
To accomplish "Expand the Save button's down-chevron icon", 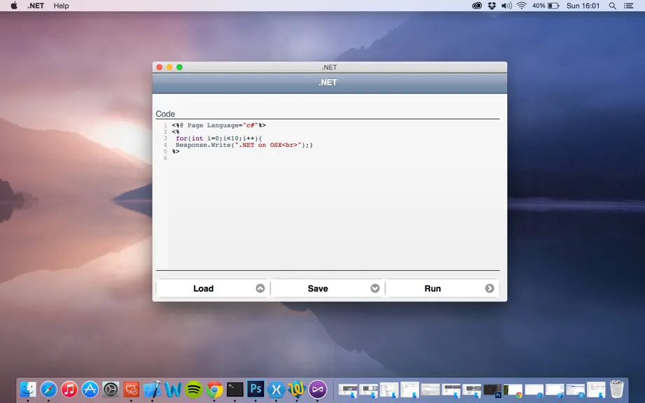I will click(x=375, y=288).
